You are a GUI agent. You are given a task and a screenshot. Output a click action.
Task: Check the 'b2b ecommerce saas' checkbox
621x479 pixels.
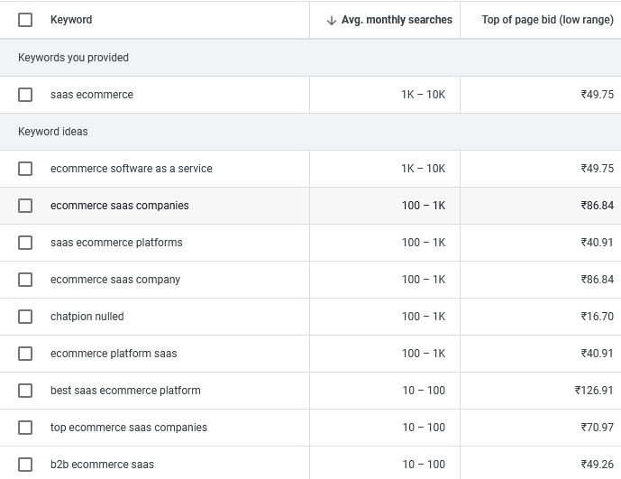25,465
